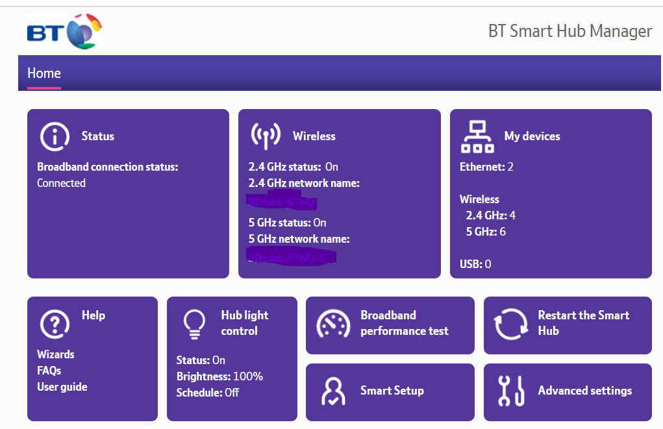Start the Broadband performance test
Image resolution: width=663 pixels, height=429 pixels.
point(404,323)
